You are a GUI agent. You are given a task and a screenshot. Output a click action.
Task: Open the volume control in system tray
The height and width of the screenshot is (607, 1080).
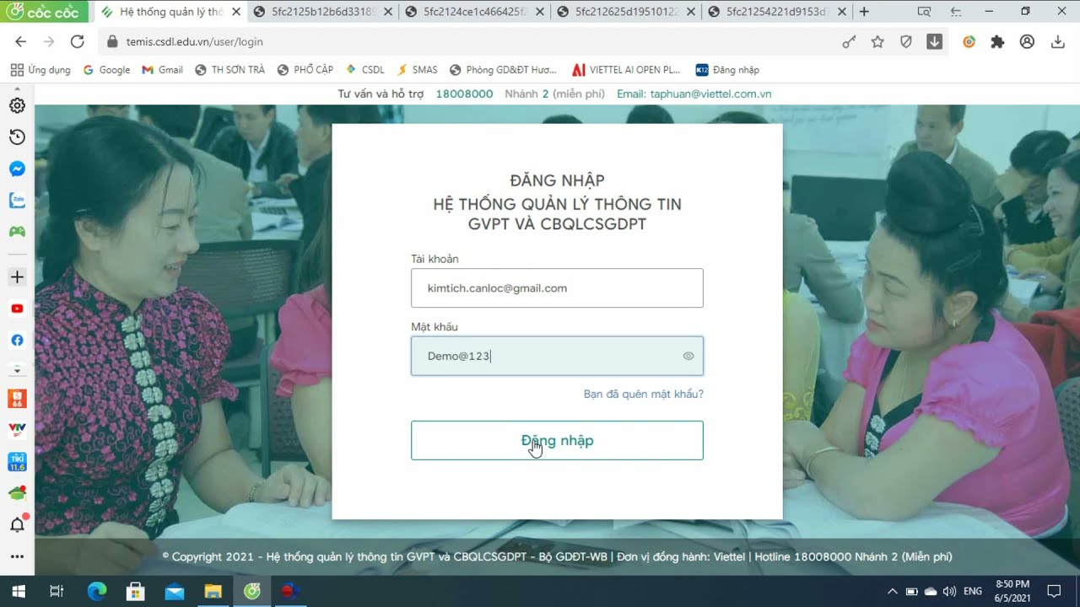click(949, 591)
